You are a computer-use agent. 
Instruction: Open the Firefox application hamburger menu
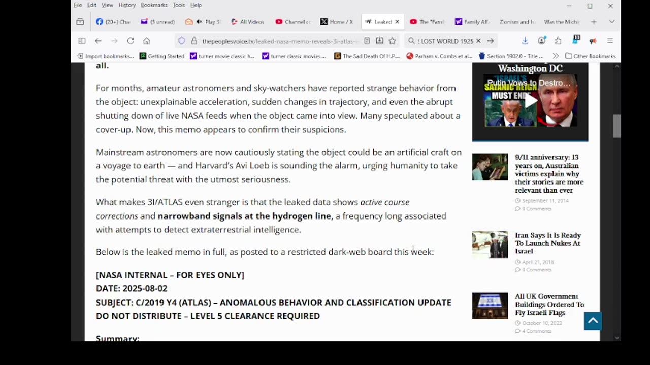(610, 41)
